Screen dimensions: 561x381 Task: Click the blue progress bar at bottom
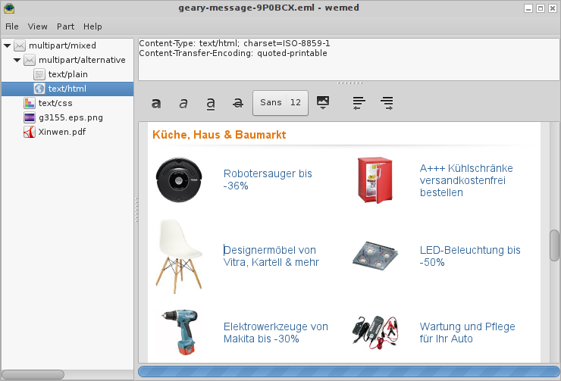[349, 371]
